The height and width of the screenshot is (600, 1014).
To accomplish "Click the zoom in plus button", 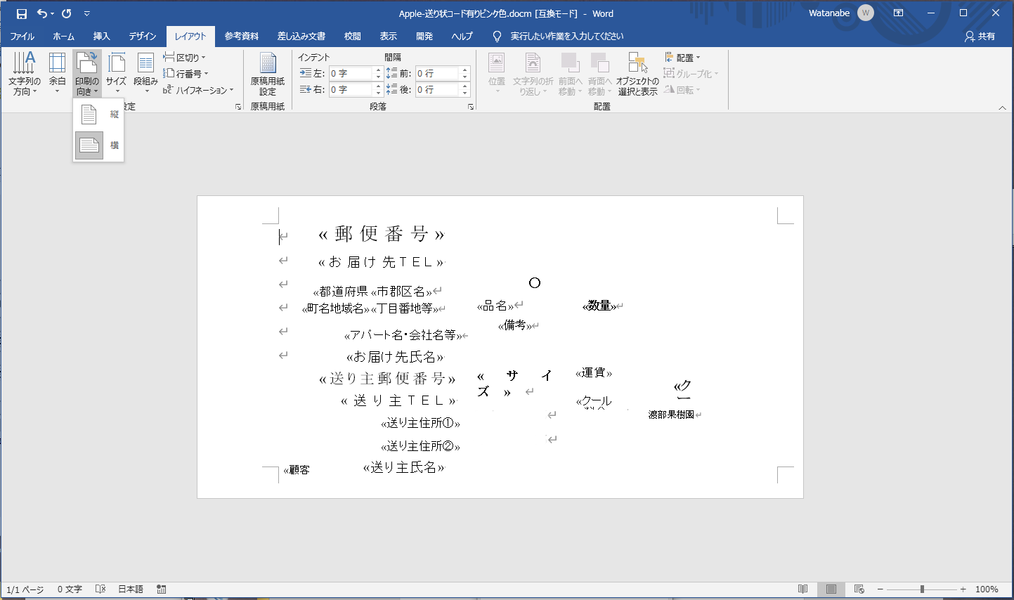I will coord(963,589).
